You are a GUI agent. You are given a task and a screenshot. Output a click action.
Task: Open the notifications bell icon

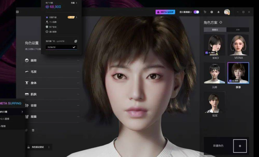tap(218, 12)
